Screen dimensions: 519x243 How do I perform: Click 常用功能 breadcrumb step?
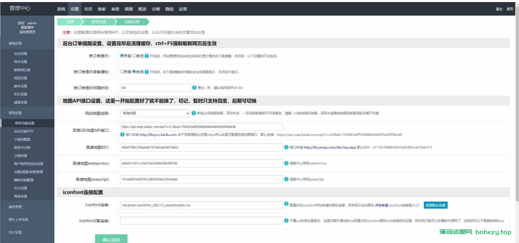[x=99, y=22]
